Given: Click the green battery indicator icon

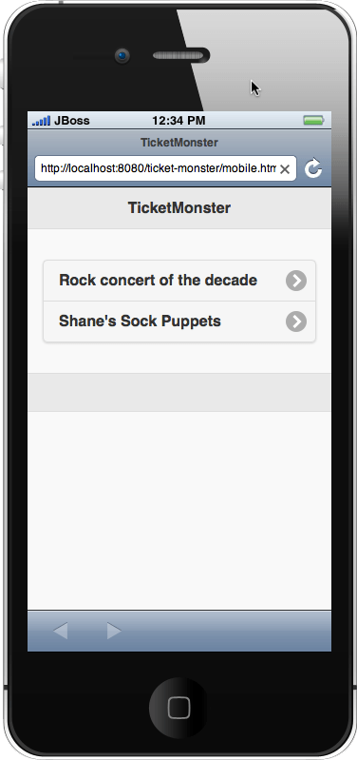Looking at the screenshot, I should coord(314,121).
